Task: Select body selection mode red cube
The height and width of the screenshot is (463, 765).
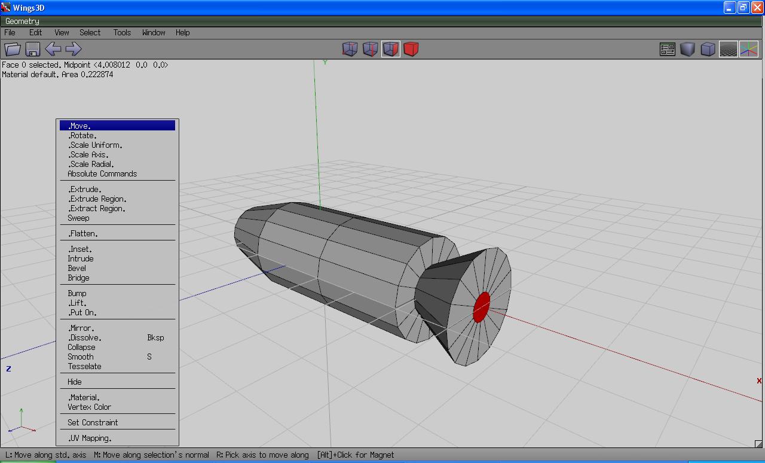Action: pos(411,49)
